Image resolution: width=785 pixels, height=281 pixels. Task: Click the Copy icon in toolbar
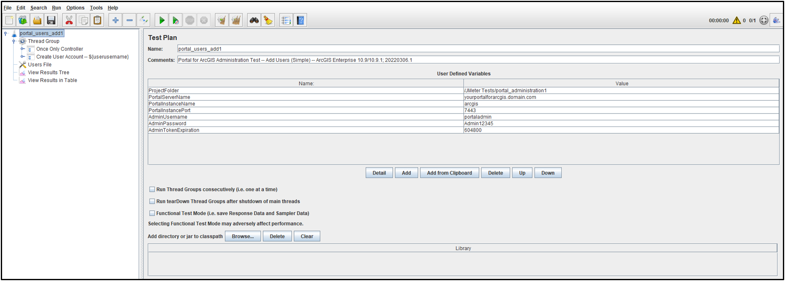coord(83,20)
